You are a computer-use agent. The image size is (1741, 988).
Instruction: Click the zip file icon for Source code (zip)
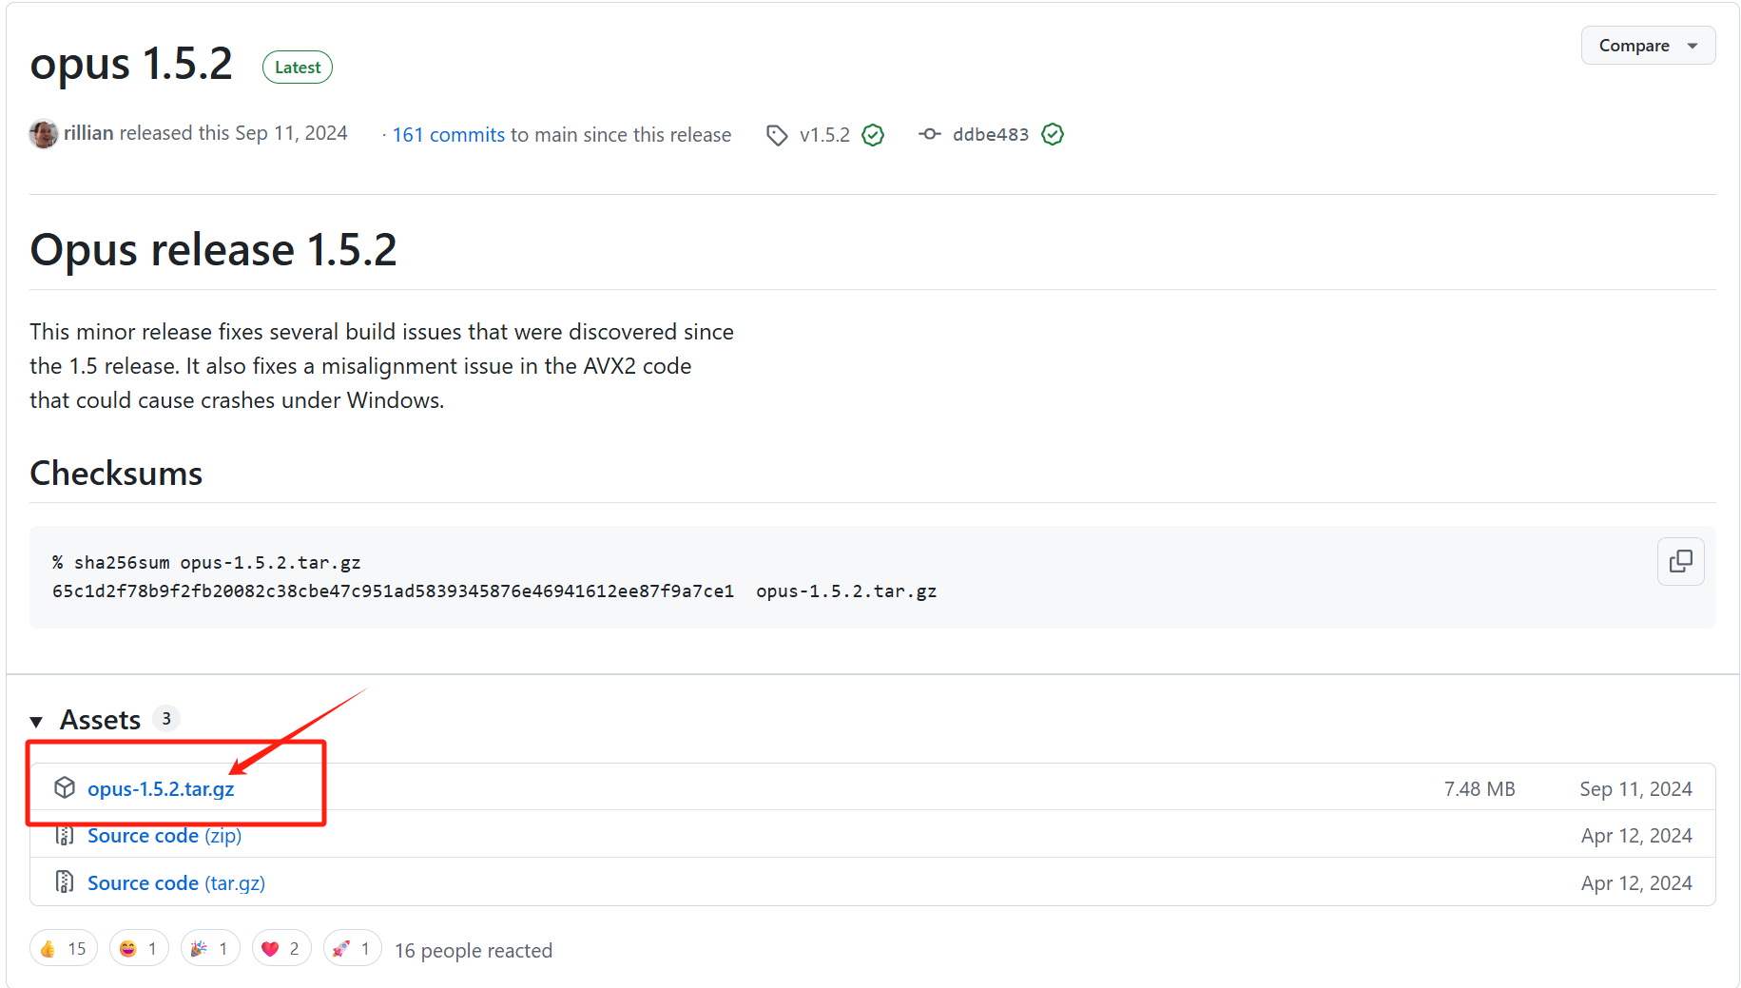point(65,836)
